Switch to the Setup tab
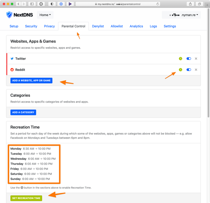 [x=14, y=26]
